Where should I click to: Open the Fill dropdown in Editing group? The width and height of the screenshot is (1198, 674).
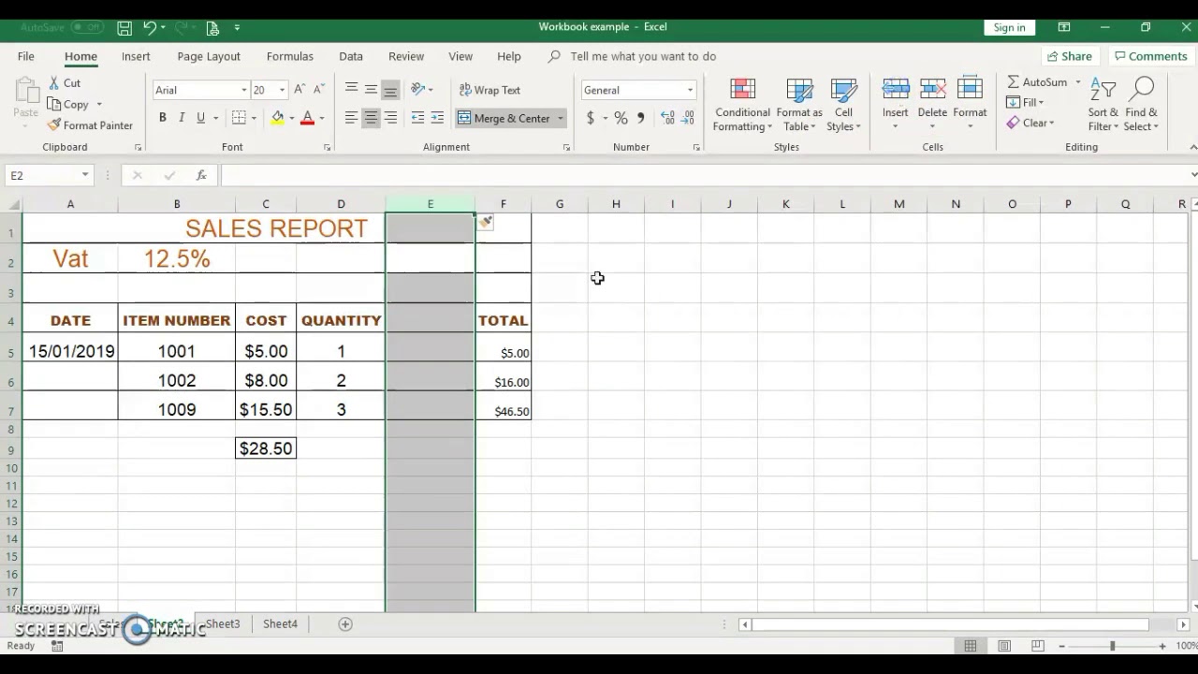1025,102
